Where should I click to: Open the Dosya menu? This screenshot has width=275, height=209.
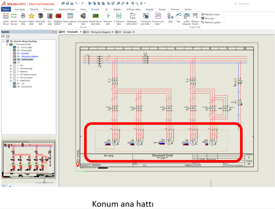pyautogui.click(x=6, y=9)
